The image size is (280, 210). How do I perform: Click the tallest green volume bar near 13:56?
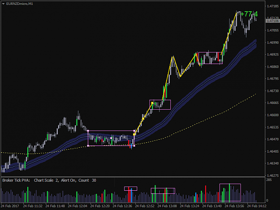(x=229, y=193)
